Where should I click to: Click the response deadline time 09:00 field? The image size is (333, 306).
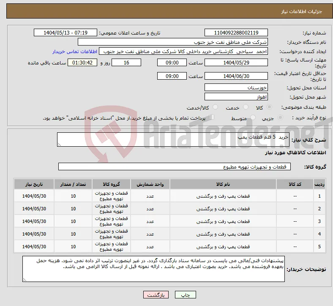tap(172, 62)
